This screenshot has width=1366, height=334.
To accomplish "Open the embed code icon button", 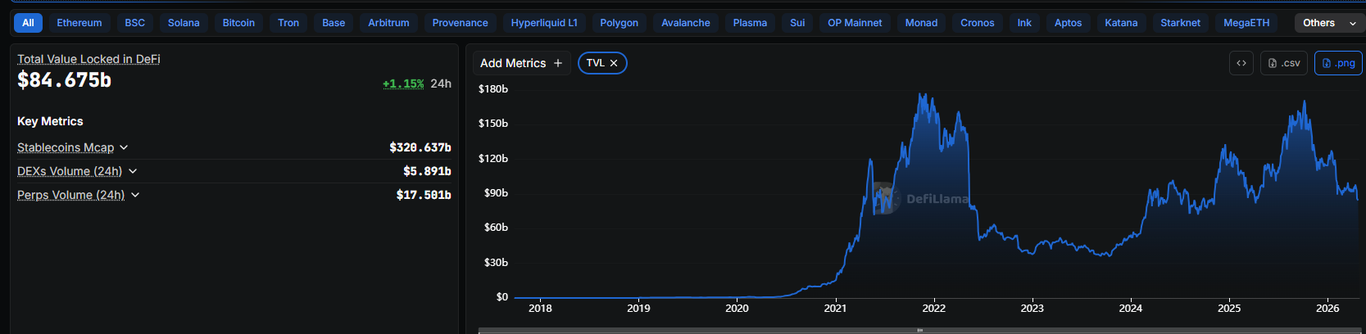I will [x=1241, y=63].
